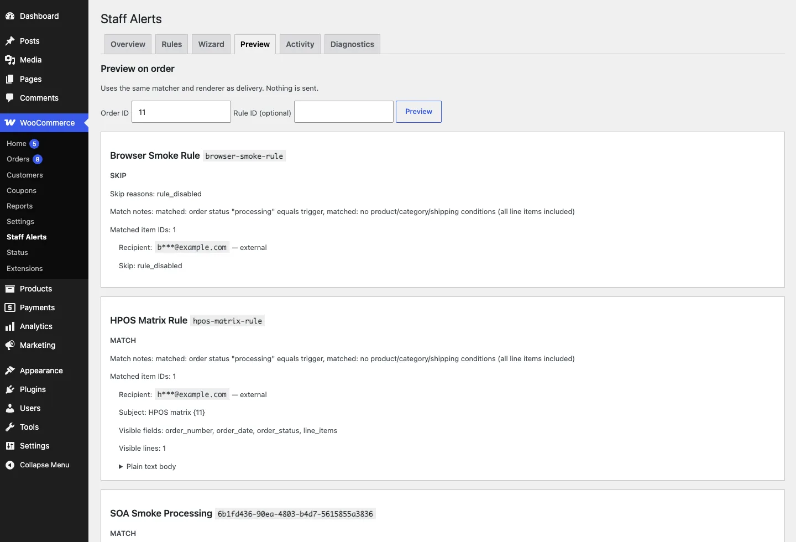Go to the Diagnostics tab
Image resolution: width=796 pixels, height=542 pixels.
coord(352,44)
